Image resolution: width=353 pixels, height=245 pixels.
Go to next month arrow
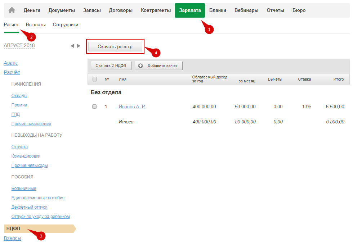pos(79,46)
